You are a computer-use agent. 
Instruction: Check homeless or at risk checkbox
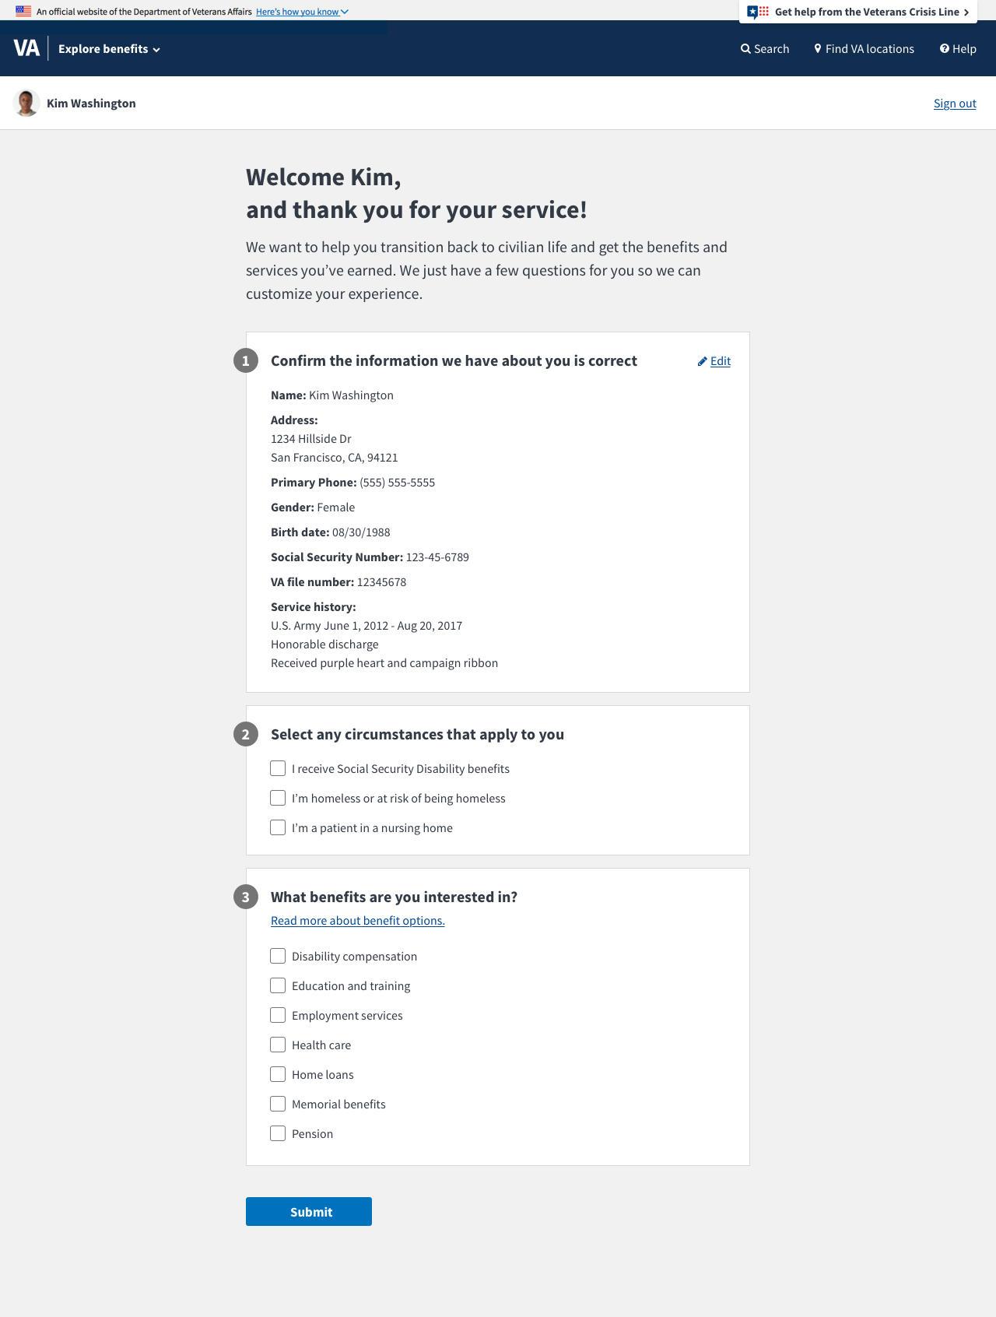278,798
